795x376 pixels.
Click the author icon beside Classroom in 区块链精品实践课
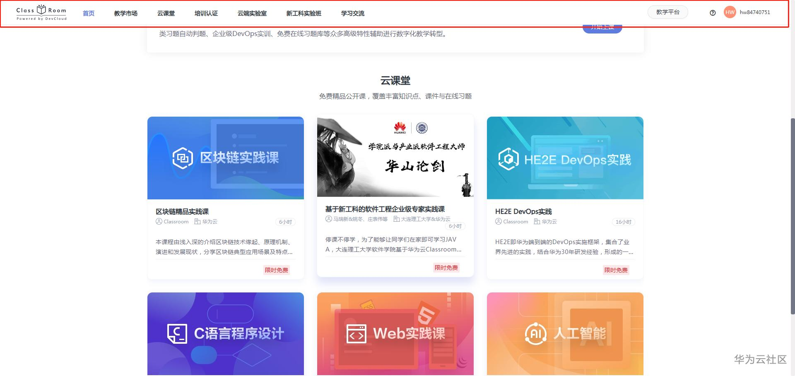[159, 222]
